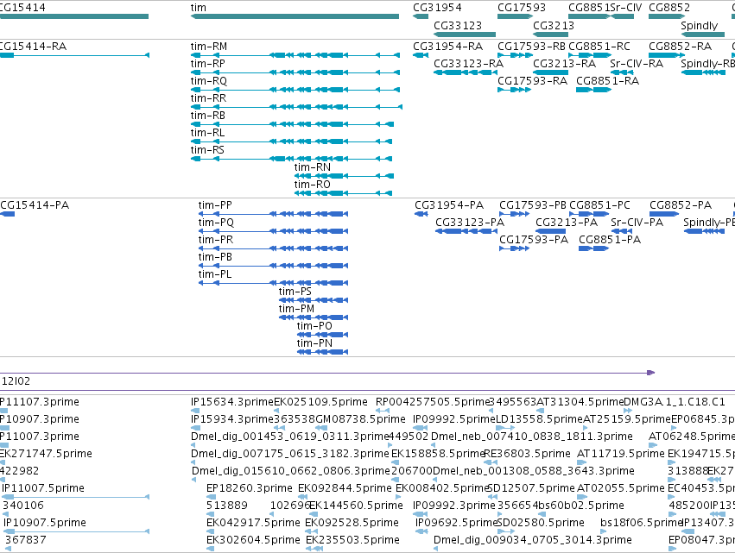
Task: Select the 12I02 clone label
Action: [16, 381]
